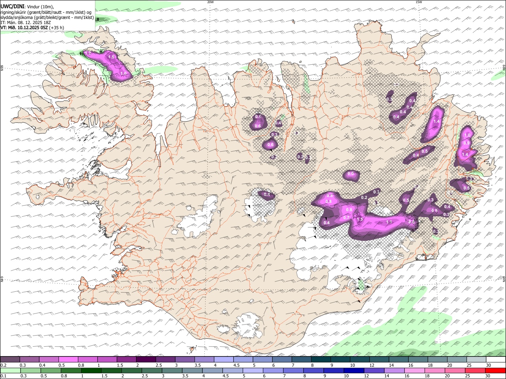Select the 6 slate-blue swatch in the upper legend row

pyautogui.click(x=282, y=359)
